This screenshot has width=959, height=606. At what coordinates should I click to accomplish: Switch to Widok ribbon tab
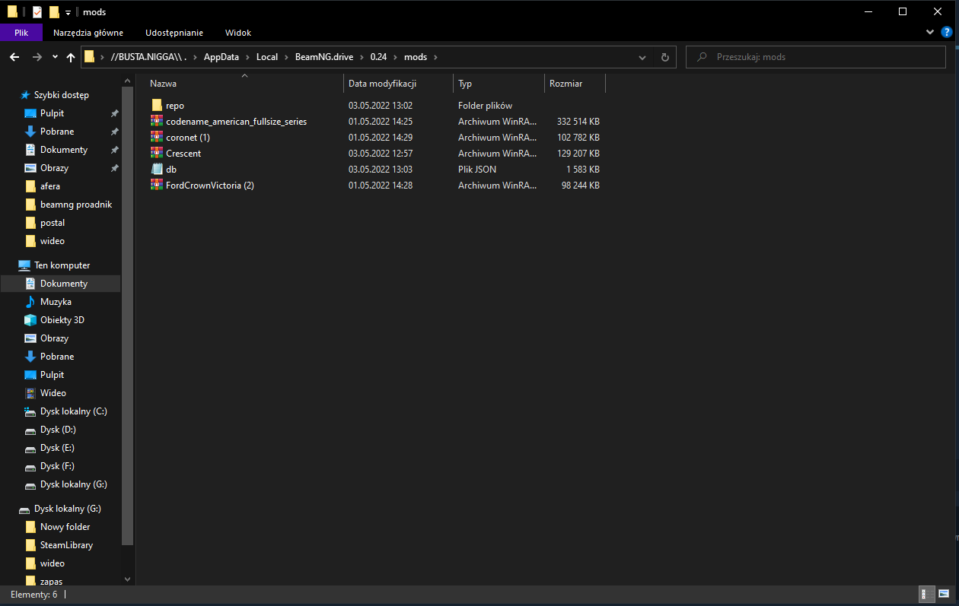click(x=238, y=33)
